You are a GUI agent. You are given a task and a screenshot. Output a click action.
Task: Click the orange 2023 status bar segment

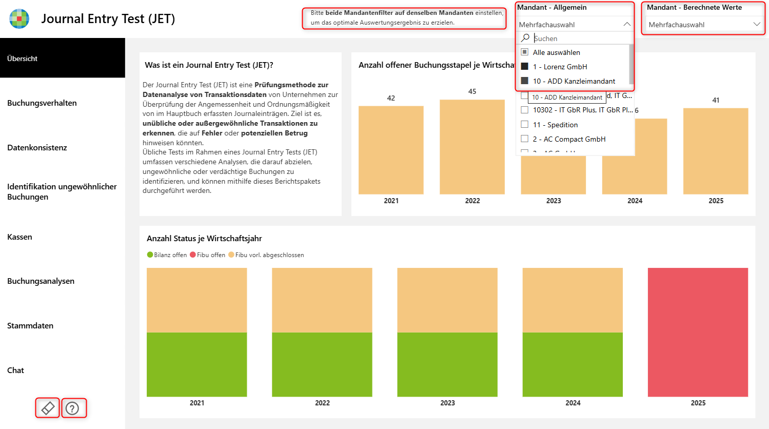(x=447, y=300)
